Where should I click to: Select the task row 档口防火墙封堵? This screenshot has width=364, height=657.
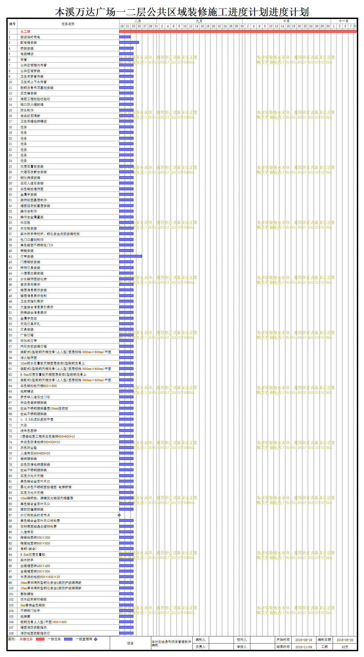click(x=63, y=105)
